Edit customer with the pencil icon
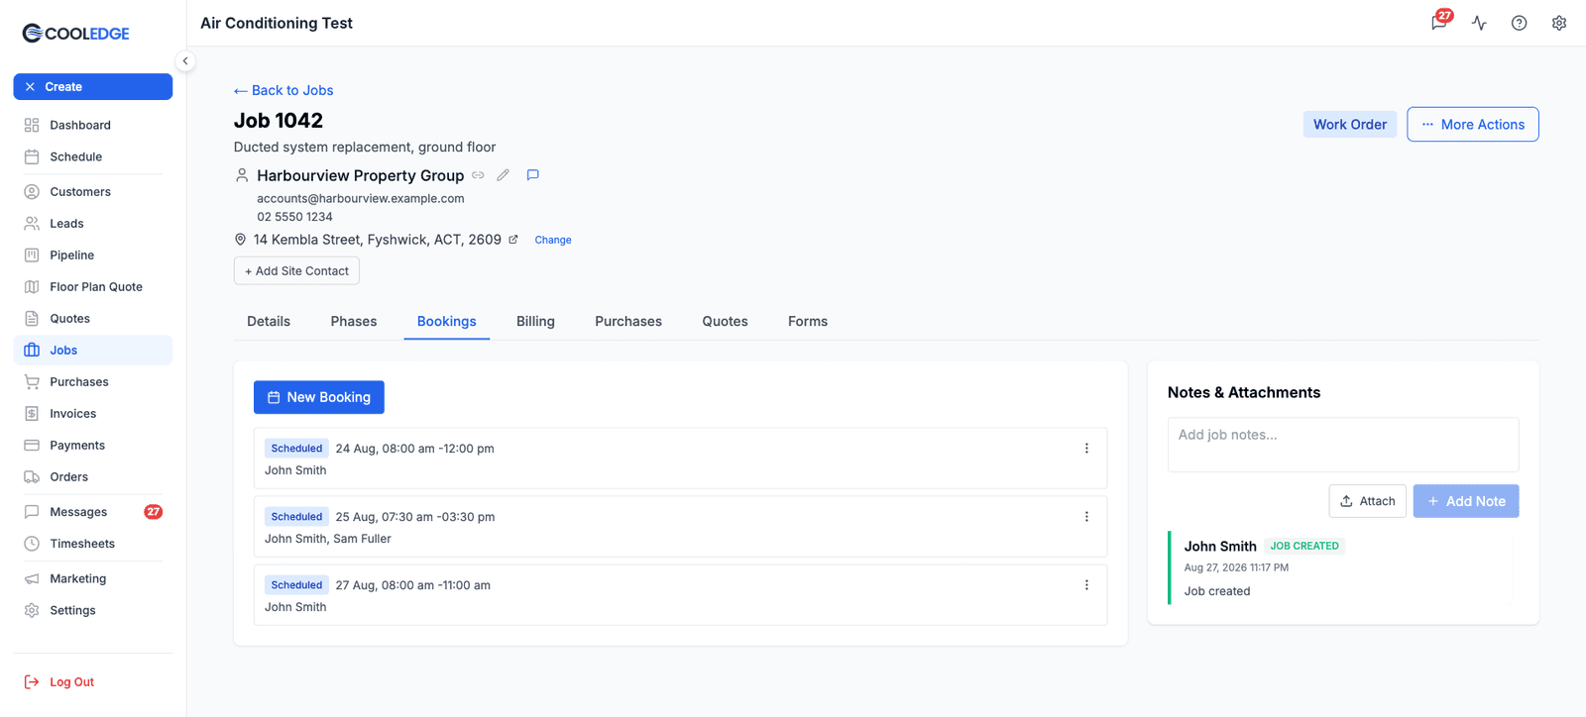 pyautogui.click(x=504, y=175)
